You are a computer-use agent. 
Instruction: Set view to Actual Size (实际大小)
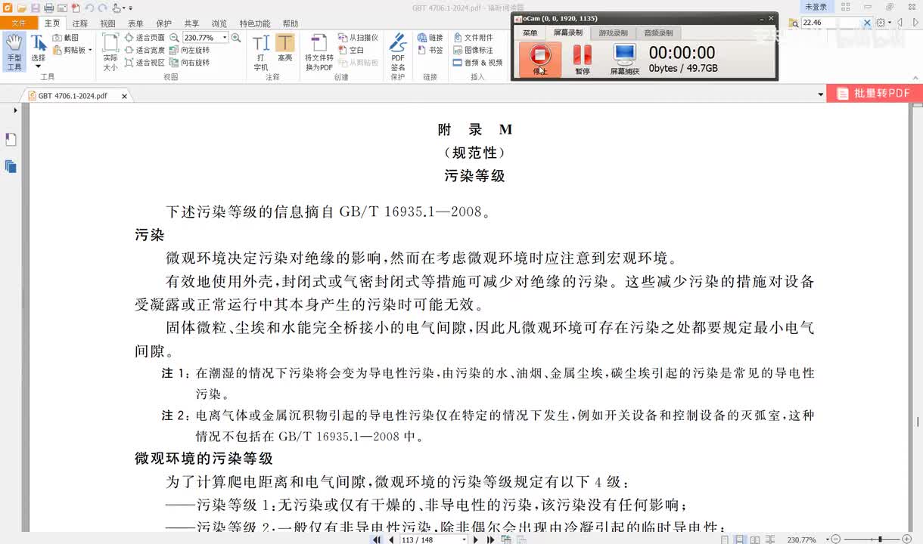click(110, 51)
